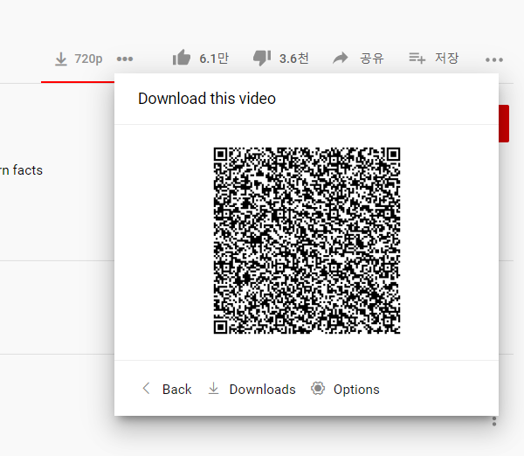Open the more actions menu beside 저장
The height and width of the screenshot is (456, 524).
[x=494, y=60]
